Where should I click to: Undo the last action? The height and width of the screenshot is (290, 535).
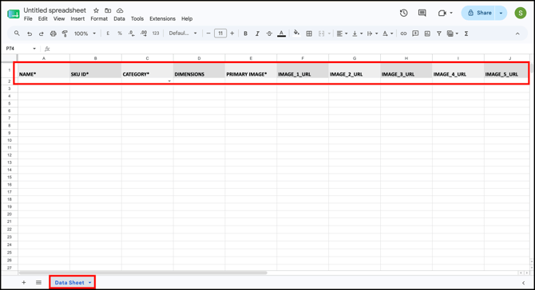click(30, 33)
